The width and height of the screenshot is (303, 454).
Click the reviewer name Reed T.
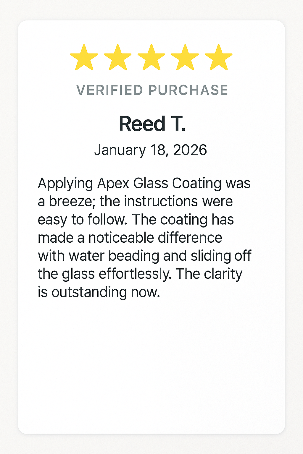pyautogui.click(x=152, y=124)
